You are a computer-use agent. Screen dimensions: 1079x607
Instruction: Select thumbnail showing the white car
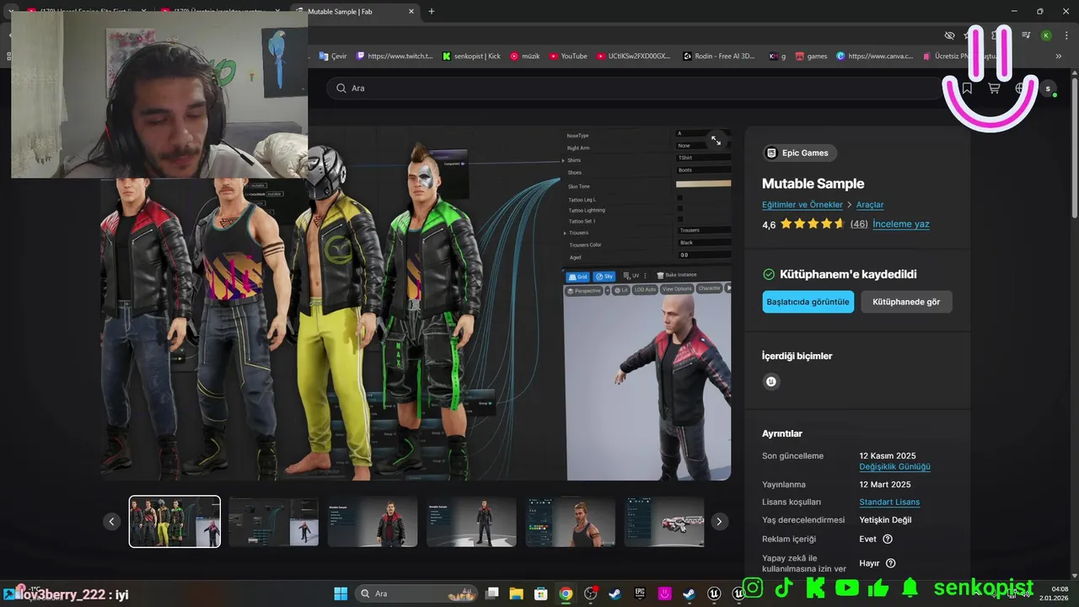coord(664,522)
